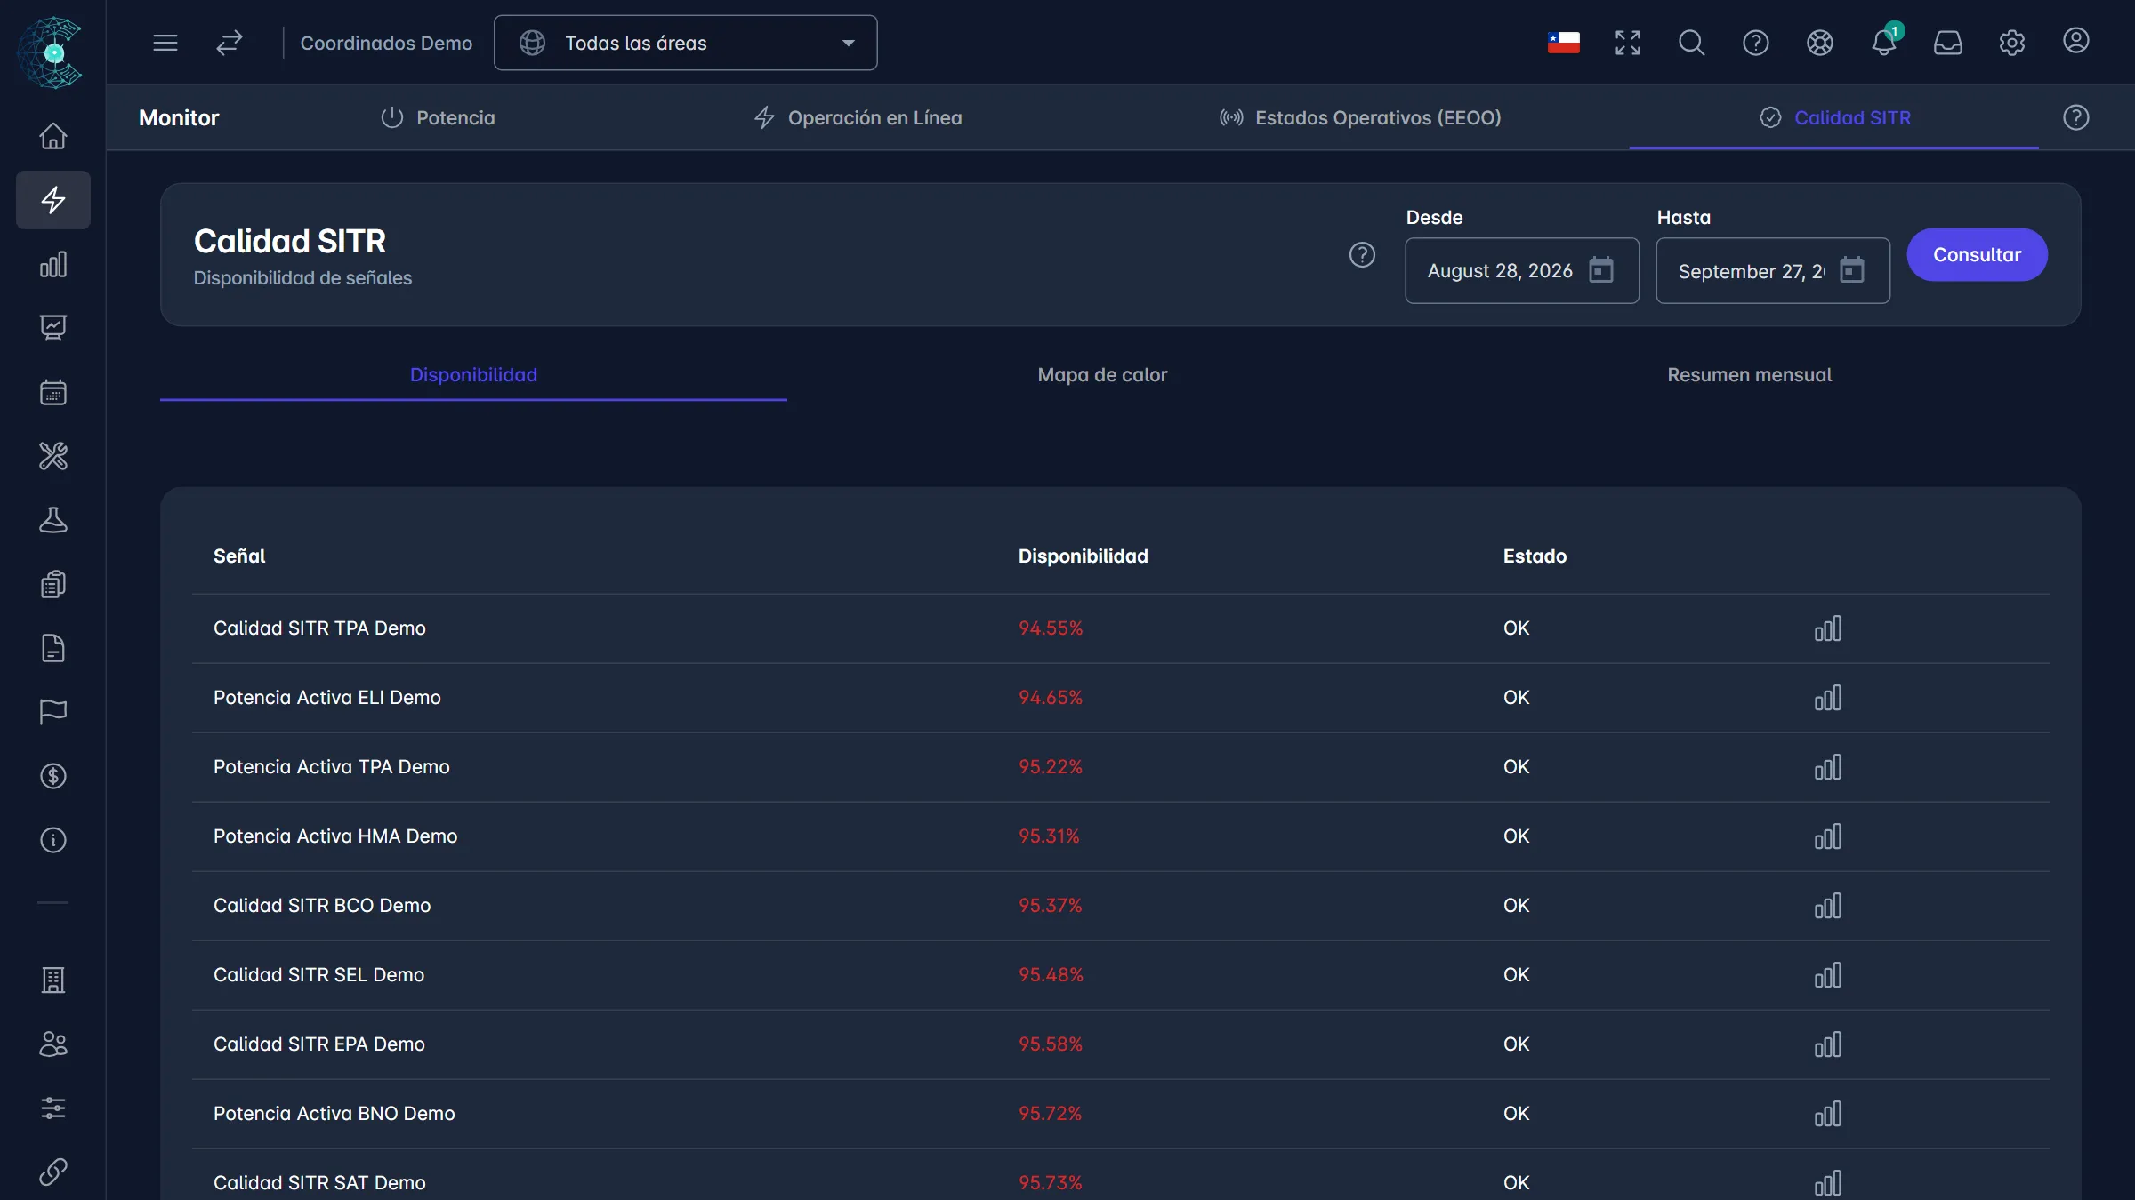Click the Hasta date input field
The height and width of the screenshot is (1200, 2135).
tap(1772, 270)
